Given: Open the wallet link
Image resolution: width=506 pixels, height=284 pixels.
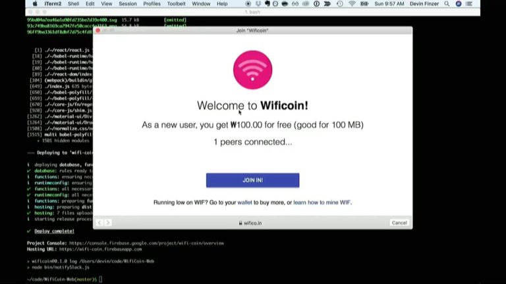Looking at the screenshot, I should [244, 202].
